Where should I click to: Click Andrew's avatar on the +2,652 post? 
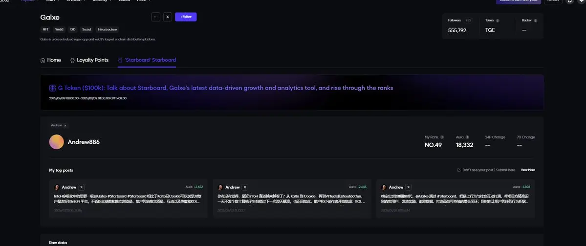click(57, 187)
